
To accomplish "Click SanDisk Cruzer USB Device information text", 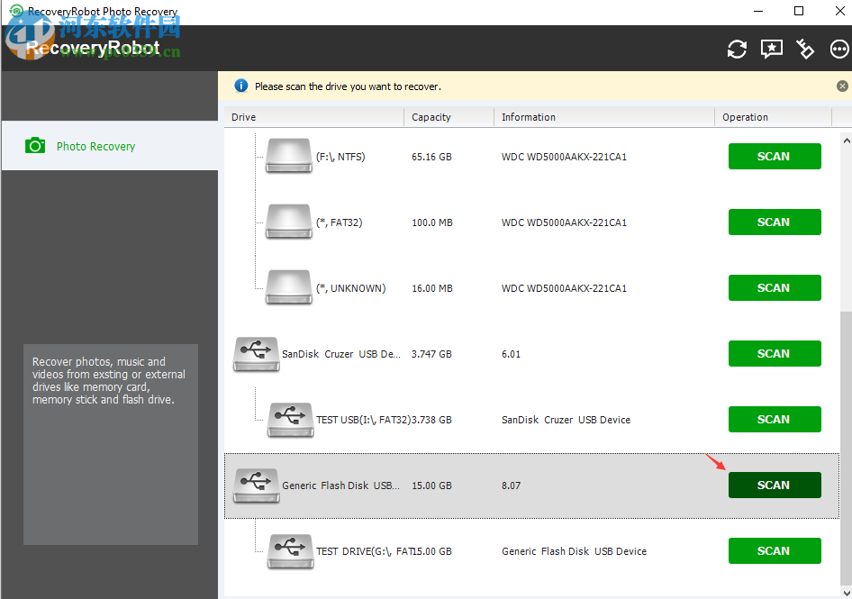I will coord(566,420).
